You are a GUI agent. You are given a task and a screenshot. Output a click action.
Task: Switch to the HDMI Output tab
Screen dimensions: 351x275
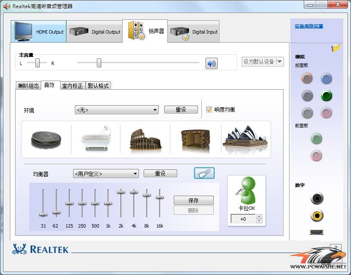coord(39,31)
